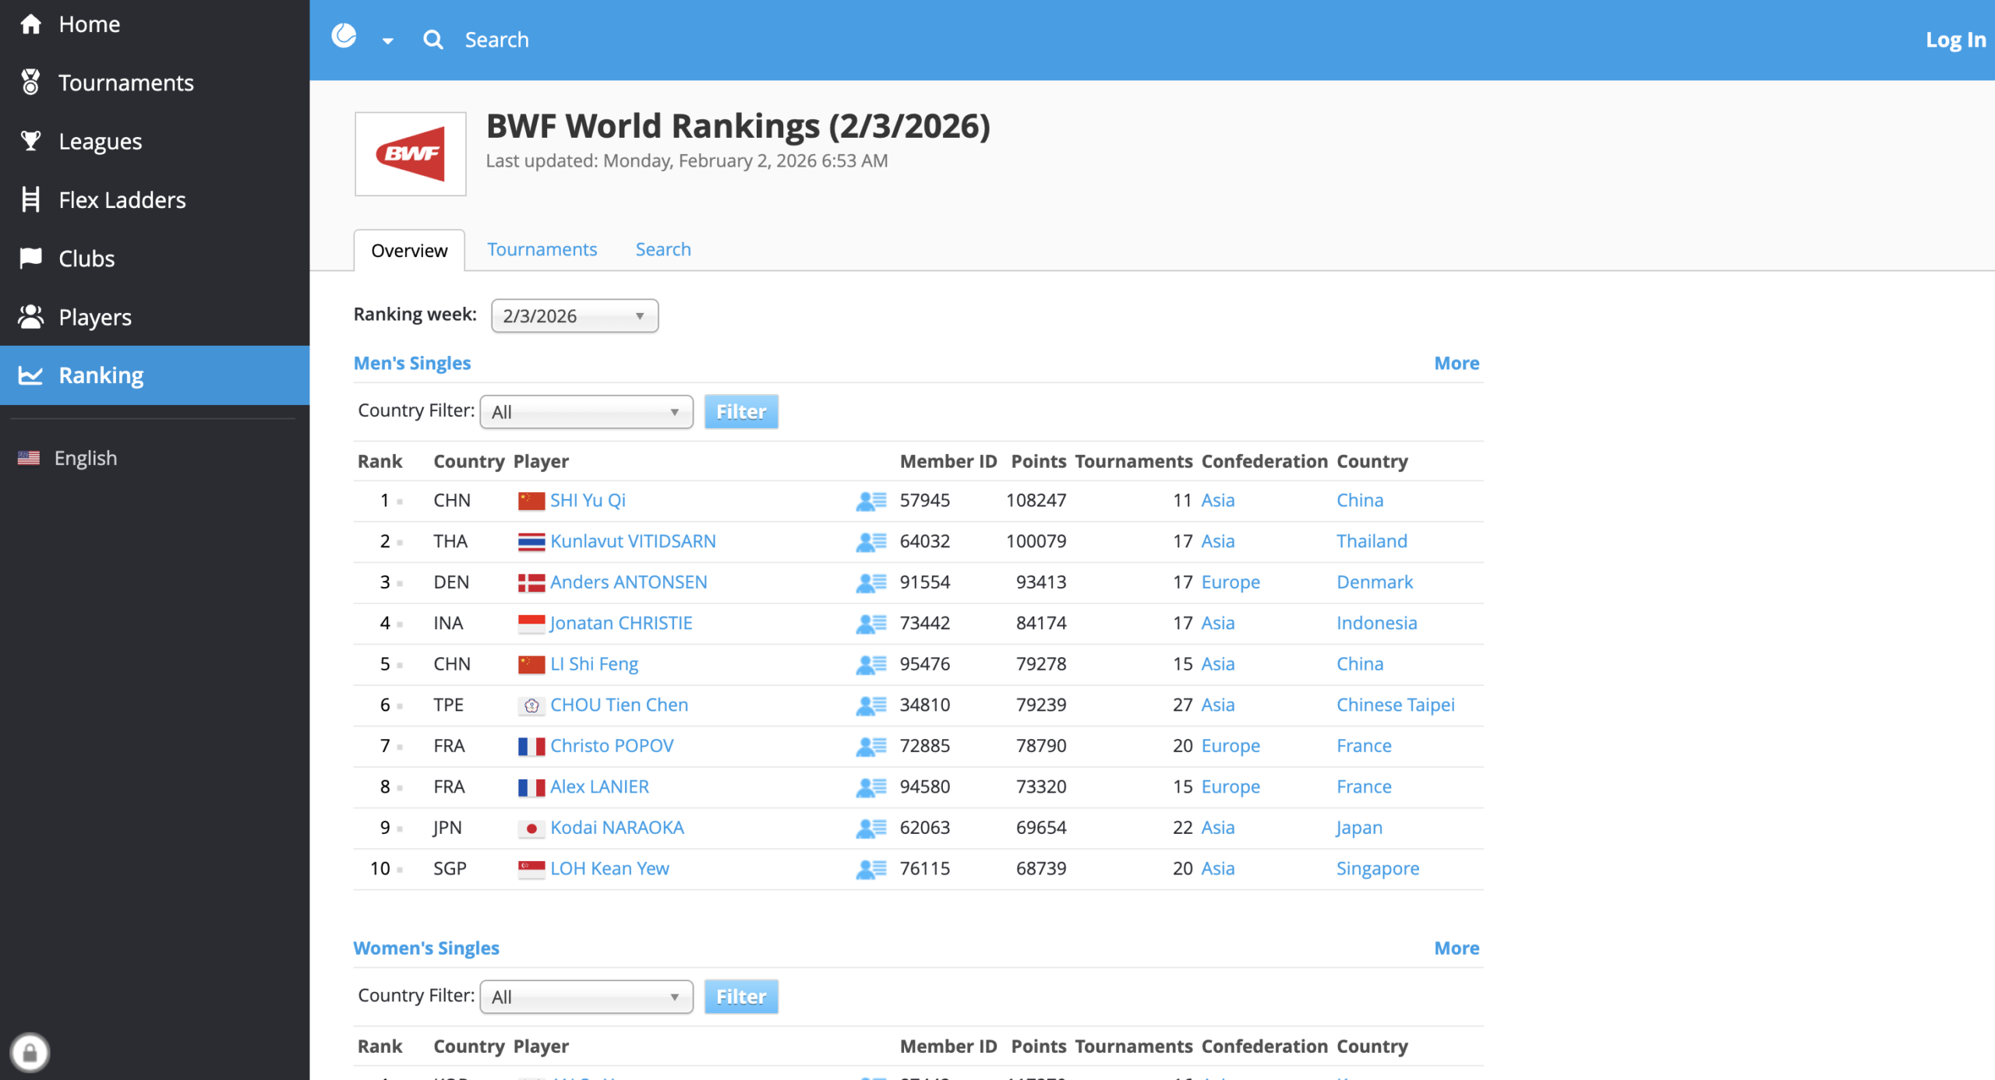Image resolution: width=1995 pixels, height=1080 pixels.
Task: Click the Filter button for Men's Singles
Action: (x=740, y=411)
